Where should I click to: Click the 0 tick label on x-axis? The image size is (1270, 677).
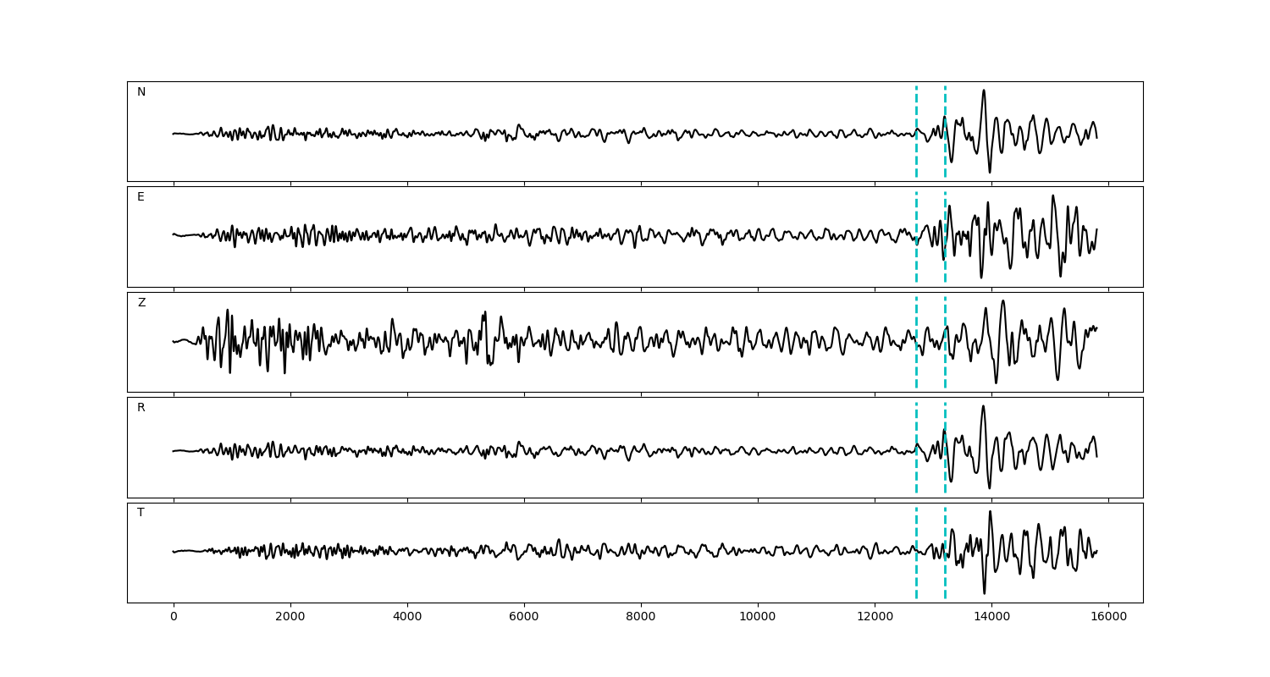pyautogui.click(x=174, y=618)
